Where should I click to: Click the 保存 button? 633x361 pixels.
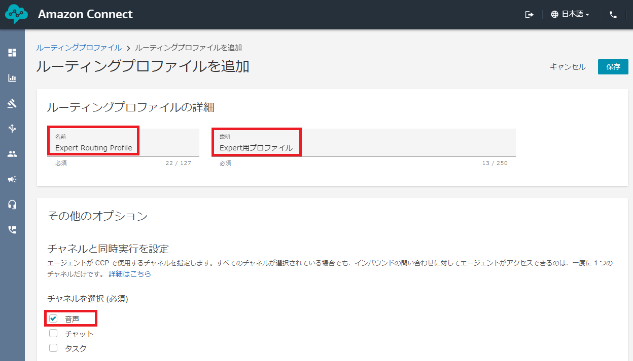[613, 67]
